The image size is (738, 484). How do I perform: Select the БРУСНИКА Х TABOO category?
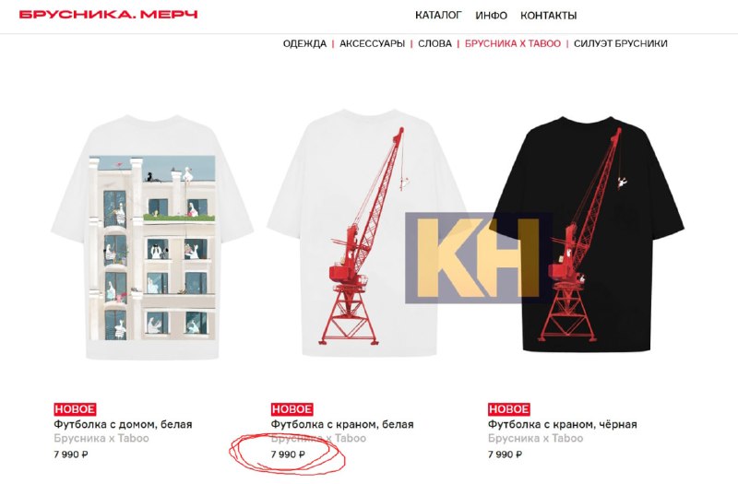point(513,43)
